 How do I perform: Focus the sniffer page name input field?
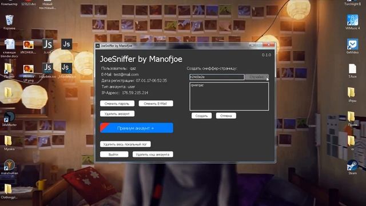(217, 77)
